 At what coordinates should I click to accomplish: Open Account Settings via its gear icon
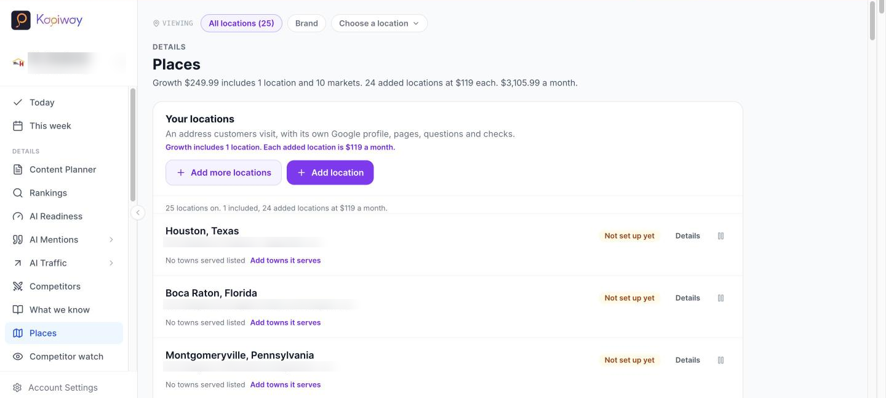coord(17,388)
